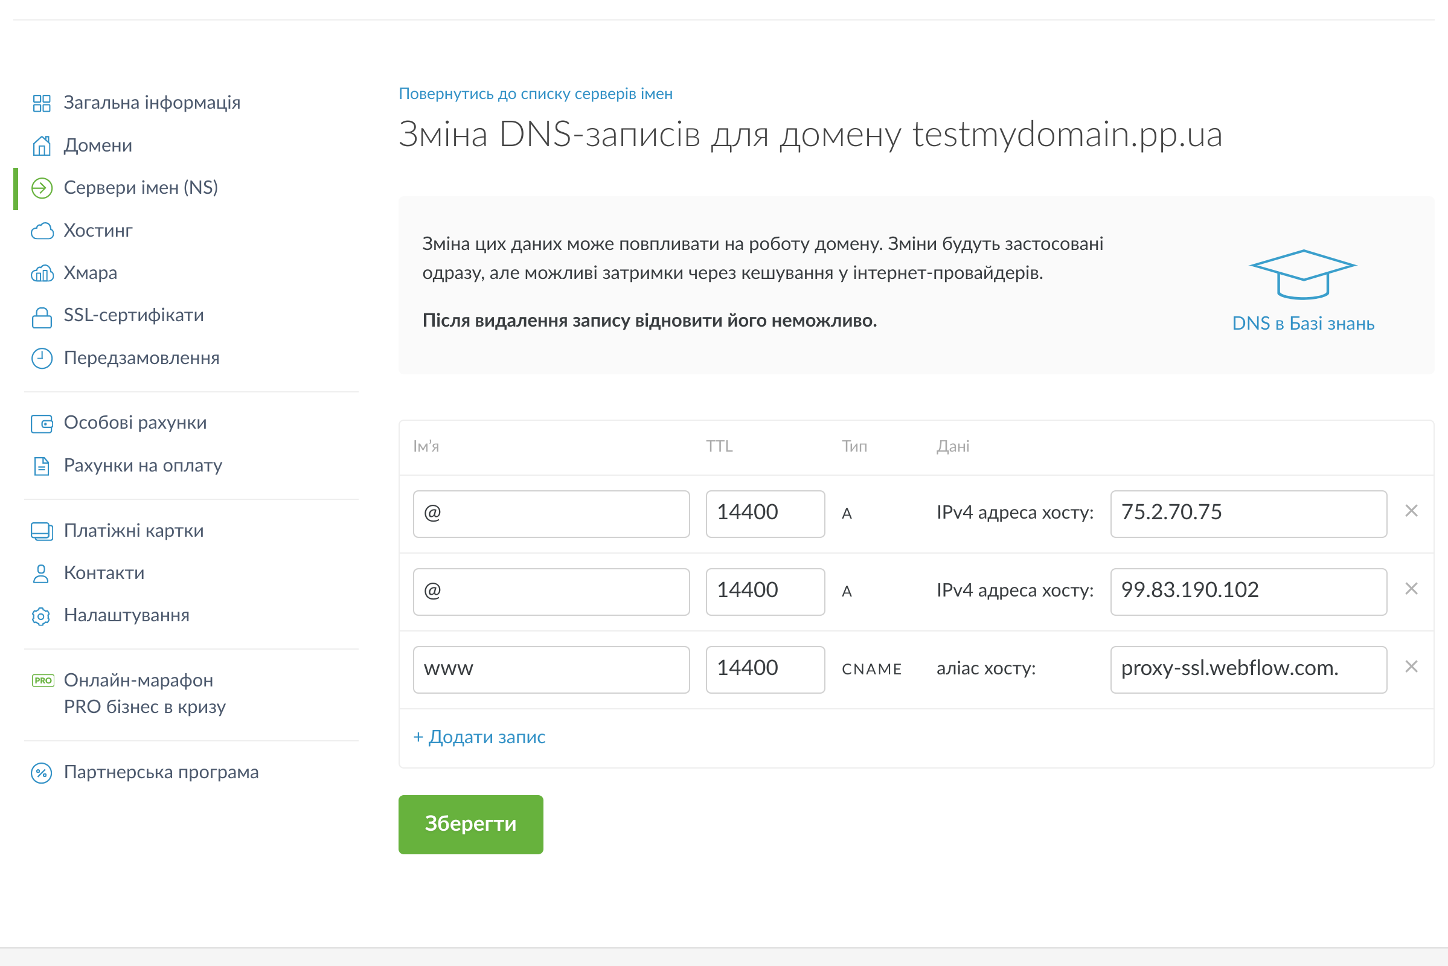Image resolution: width=1448 pixels, height=966 pixels.
Task: Open Сервери імен (NS) menu item
Action: [141, 188]
